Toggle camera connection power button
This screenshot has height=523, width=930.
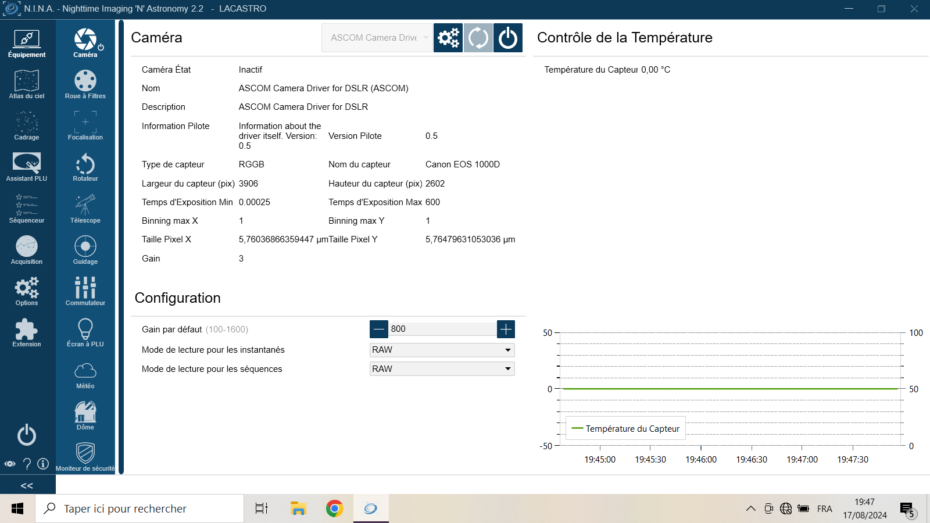click(x=508, y=38)
